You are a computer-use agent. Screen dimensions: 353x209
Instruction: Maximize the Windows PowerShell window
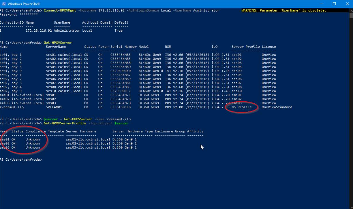tap(334, 4)
